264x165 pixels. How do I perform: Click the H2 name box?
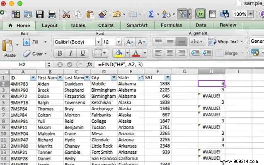point(23,65)
